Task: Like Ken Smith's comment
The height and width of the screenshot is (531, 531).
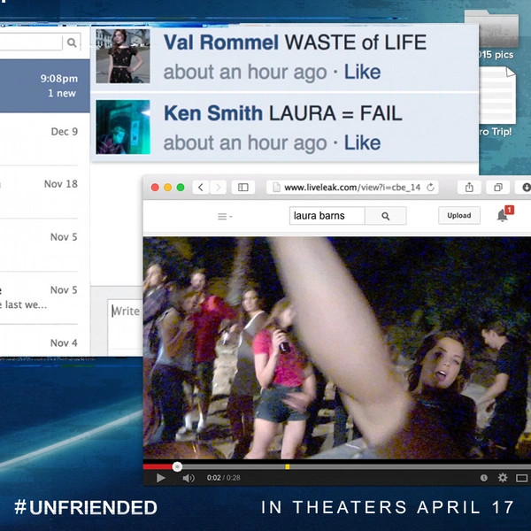Action: (x=362, y=142)
